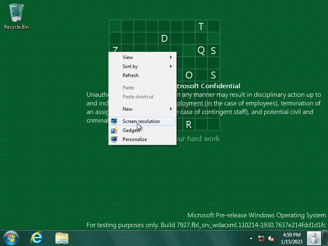Click the Recycle Bin label text

pyautogui.click(x=16, y=27)
